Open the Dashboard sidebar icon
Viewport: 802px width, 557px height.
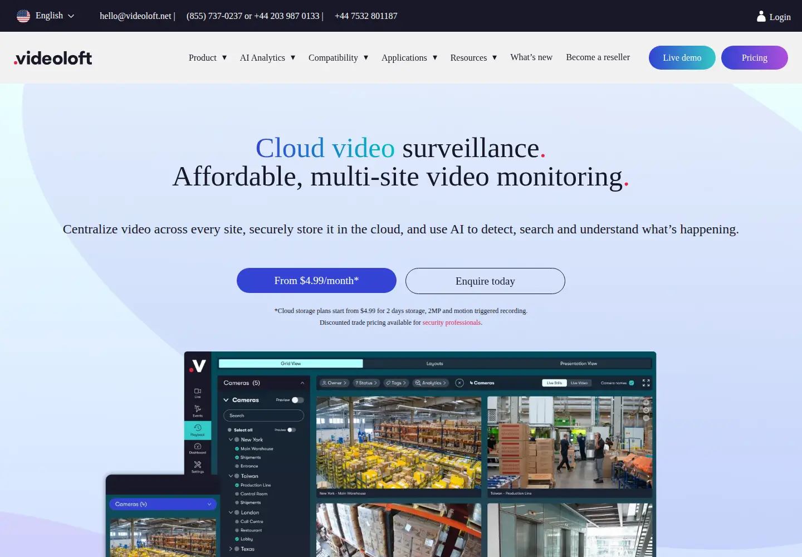point(198,448)
